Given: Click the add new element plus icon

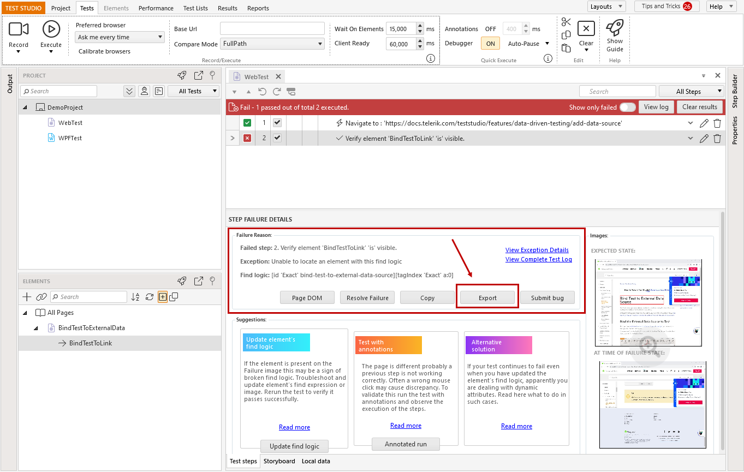Looking at the screenshot, I should click(27, 297).
